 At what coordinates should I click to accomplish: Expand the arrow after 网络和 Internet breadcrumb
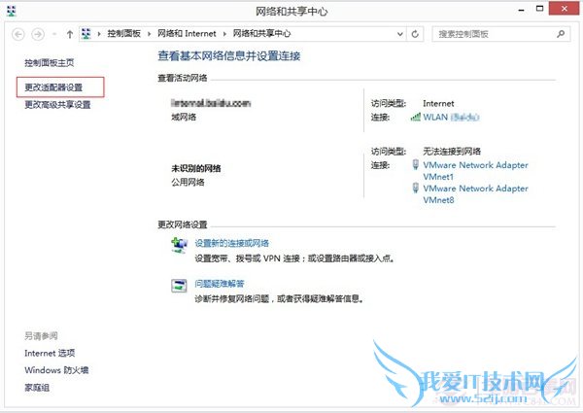[224, 34]
